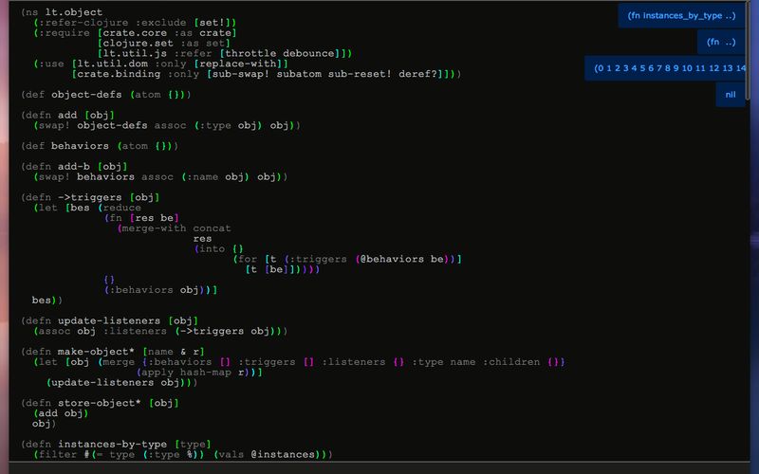The width and height of the screenshot is (759, 474).
Task: Click '(for [t (:triggers (@behaviors be))]' line
Action: click(x=347, y=259)
